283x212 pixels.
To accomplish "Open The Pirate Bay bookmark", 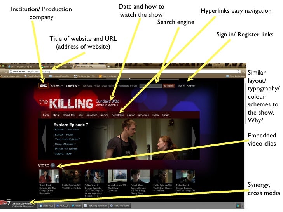I will (x=84, y=76).
